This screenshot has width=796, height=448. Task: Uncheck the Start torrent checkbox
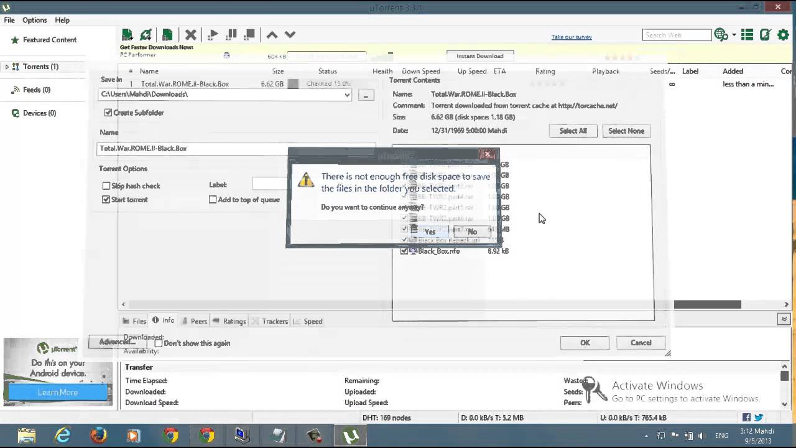(x=106, y=199)
